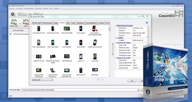Collapse the Informacion principal section
The image size is (192, 102).
pos(116,26)
